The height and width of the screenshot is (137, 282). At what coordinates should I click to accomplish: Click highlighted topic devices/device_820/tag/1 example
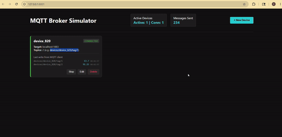click(x=65, y=50)
